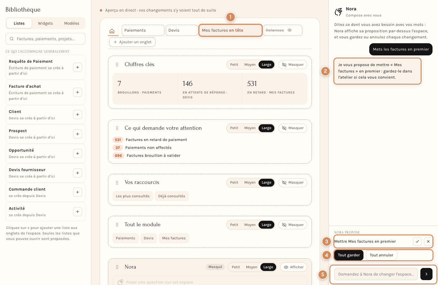Add Requête de Paiement list with plus
Screen dimensions: 438x285
78,67
